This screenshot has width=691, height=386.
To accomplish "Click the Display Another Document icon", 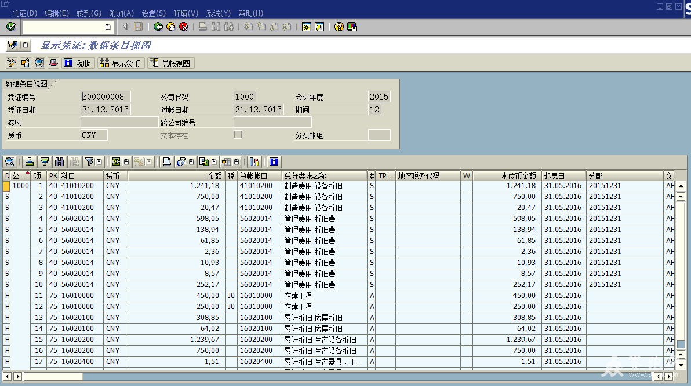I will 26,63.
